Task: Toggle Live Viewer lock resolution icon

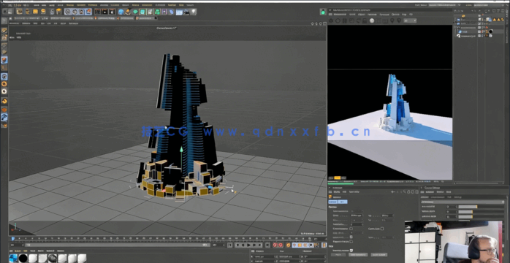Action: pyautogui.click(x=365, y=20)
